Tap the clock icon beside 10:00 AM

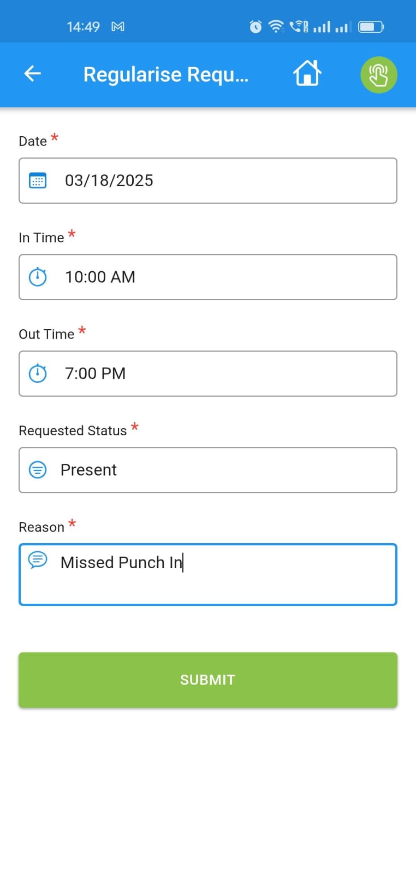pyautogui.click(x=38, y=277)
